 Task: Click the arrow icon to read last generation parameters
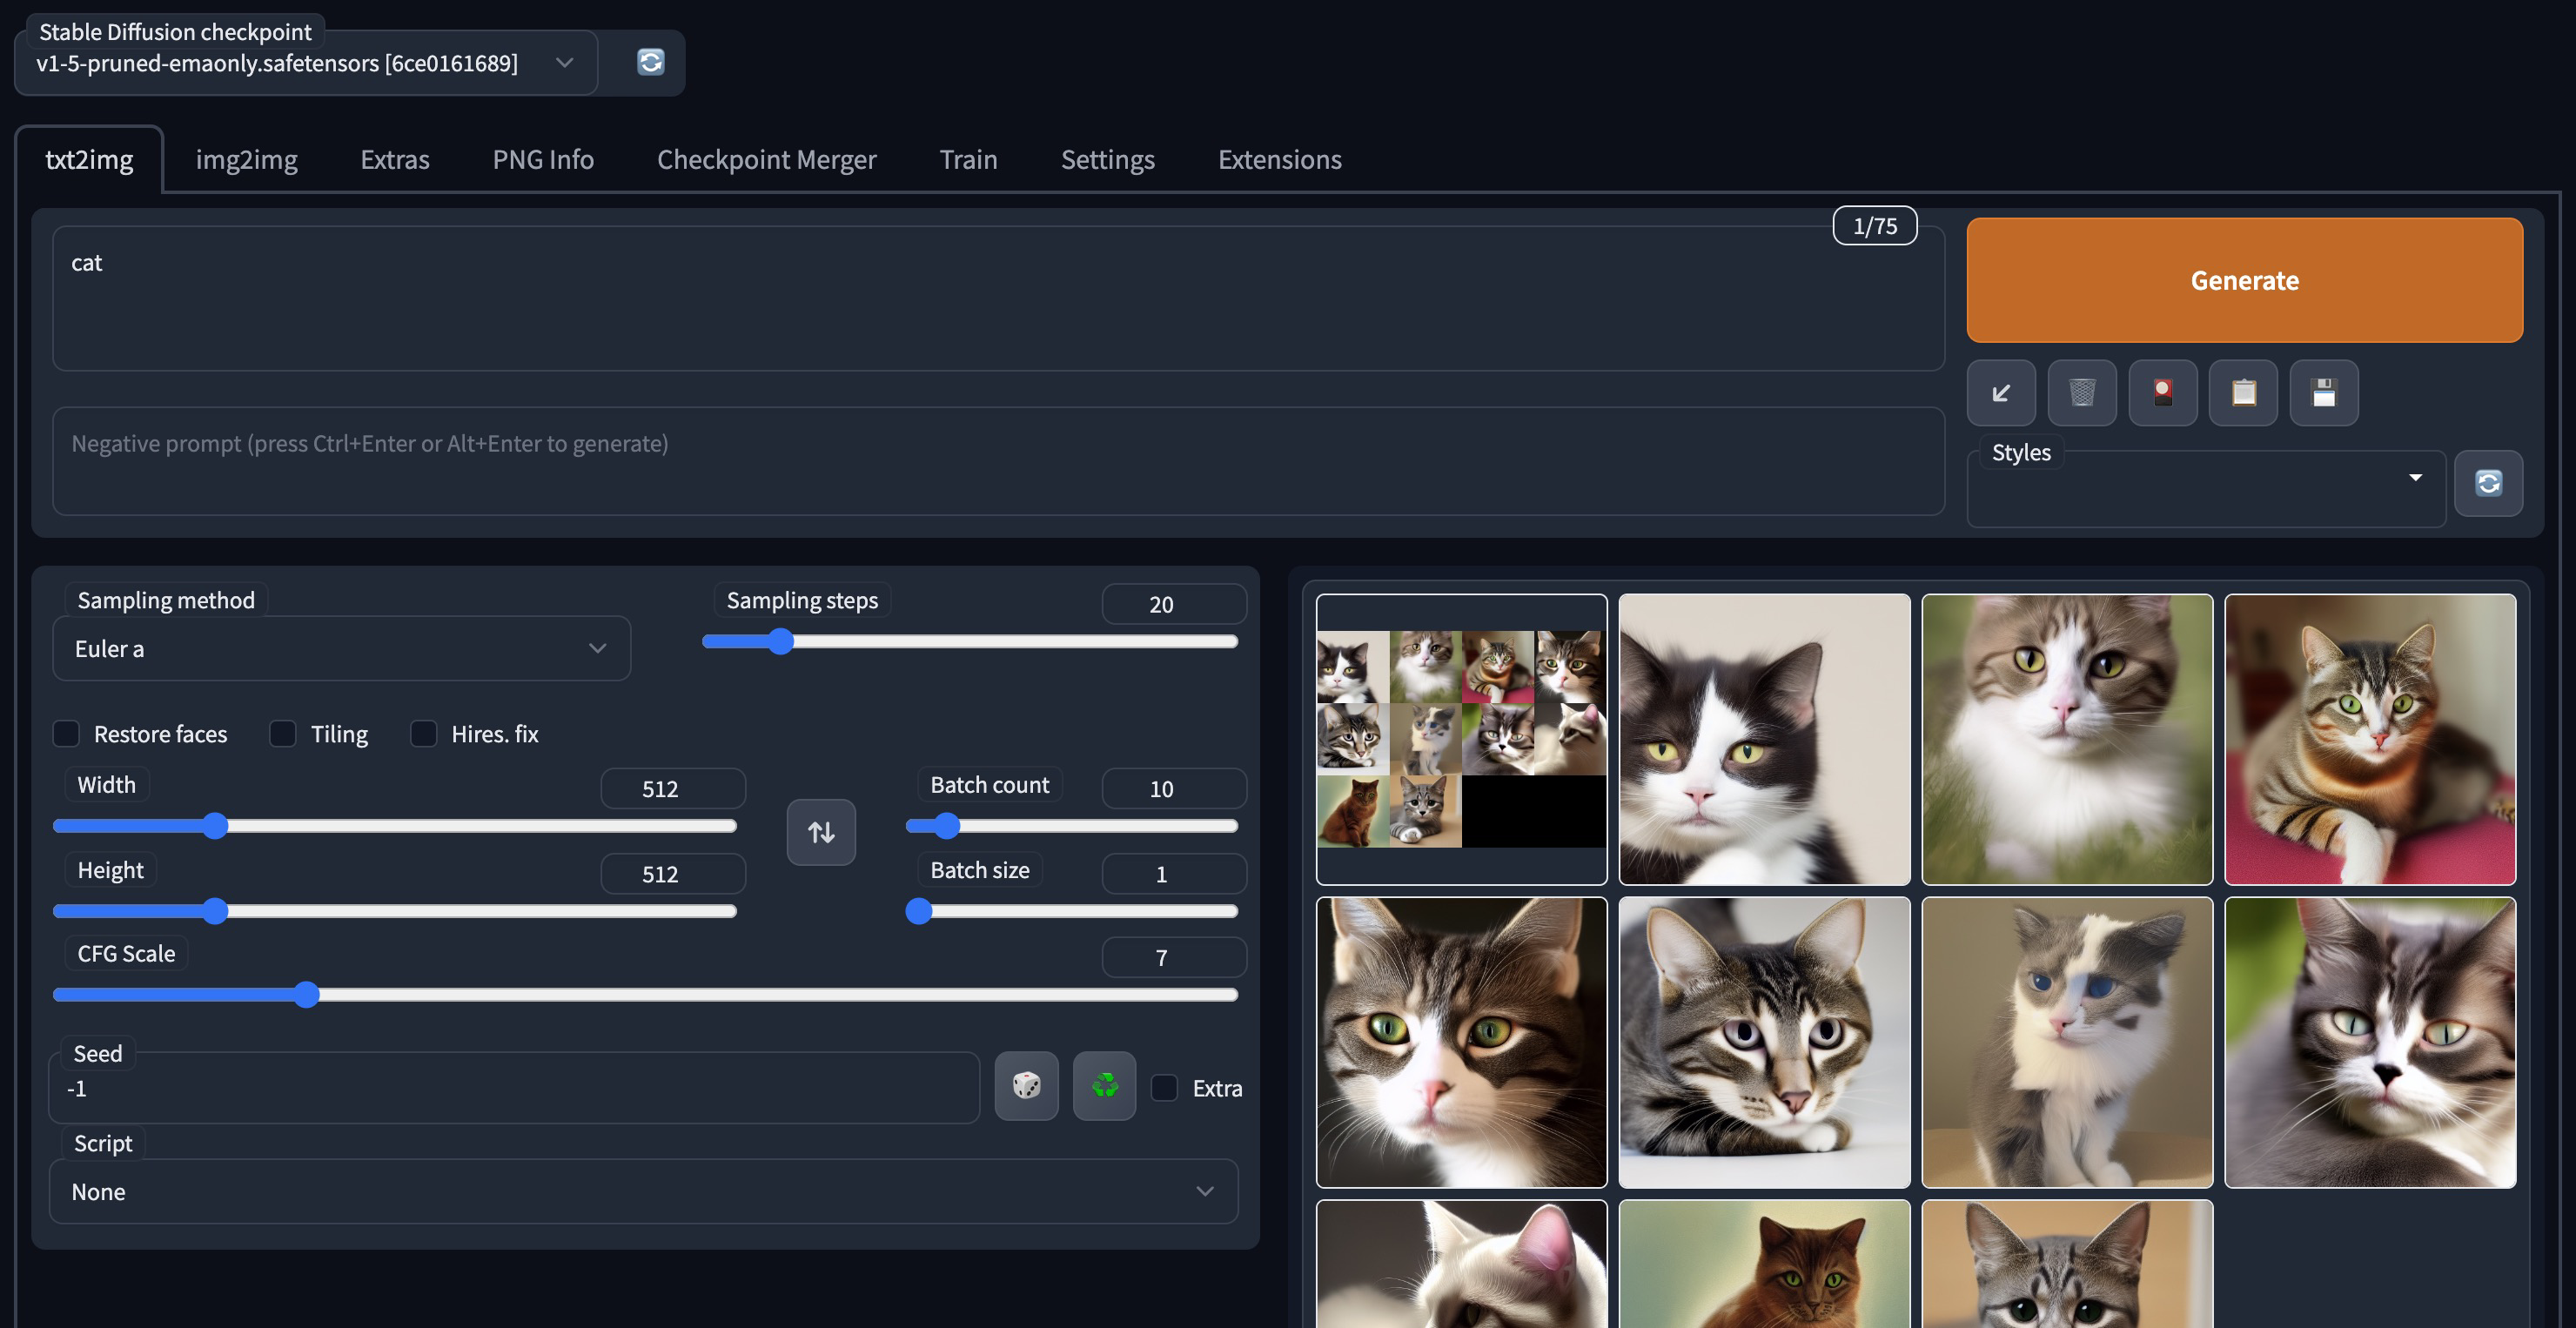tap(2001, 393)
